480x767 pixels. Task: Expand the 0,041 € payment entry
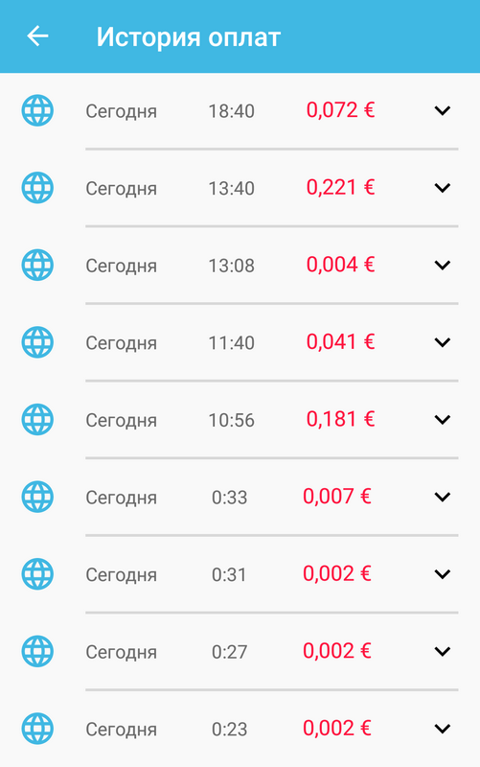coord(443,342)
